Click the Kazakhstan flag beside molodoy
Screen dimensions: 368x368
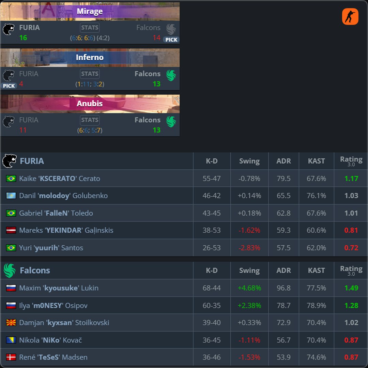11,196
